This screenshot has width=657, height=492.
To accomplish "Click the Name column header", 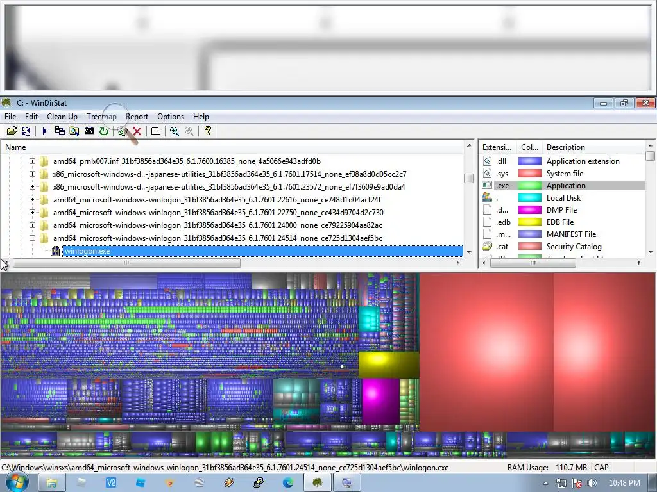I will 233,147.
